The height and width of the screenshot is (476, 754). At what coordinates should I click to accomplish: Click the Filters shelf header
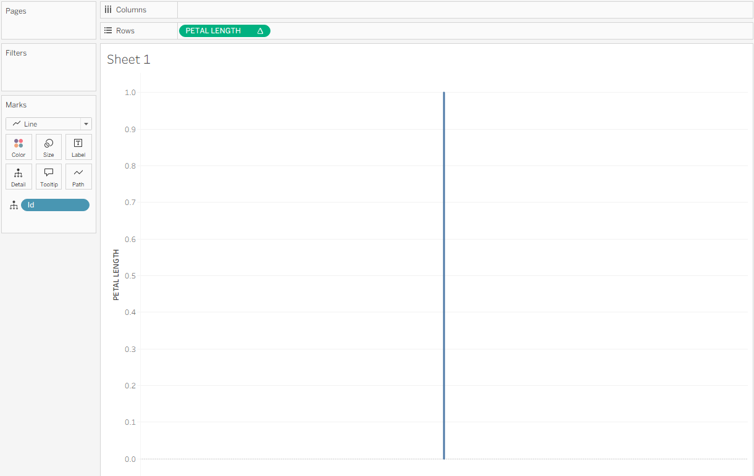click(x=16, y=53)
